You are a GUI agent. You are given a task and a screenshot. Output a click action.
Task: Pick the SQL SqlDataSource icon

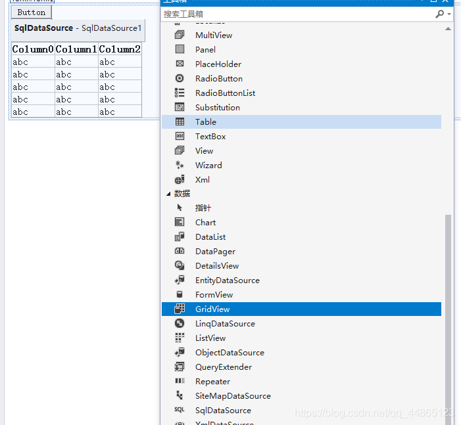(x=180, y=410)
